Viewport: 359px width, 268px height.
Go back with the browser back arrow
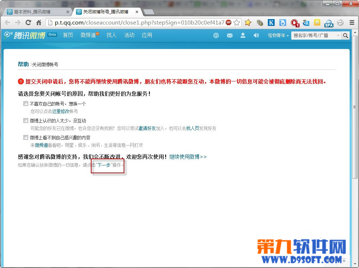click(7, 23)
